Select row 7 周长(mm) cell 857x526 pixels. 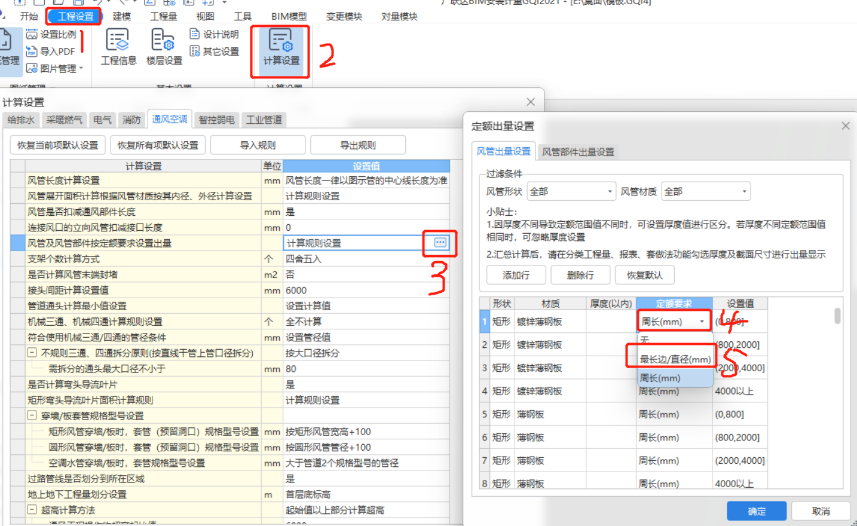(x=674, y=460)
